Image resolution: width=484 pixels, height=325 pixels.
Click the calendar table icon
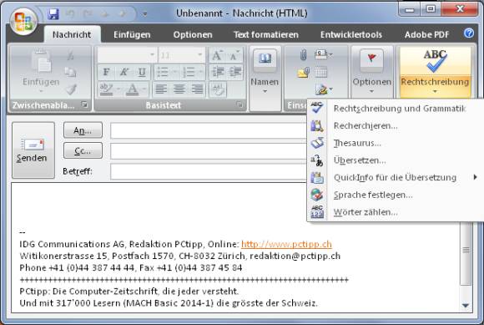[321, 73]
